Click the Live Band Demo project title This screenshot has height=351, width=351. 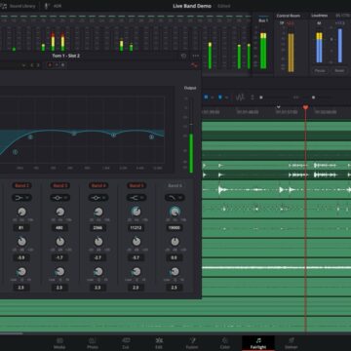click(x=192, y=6)
